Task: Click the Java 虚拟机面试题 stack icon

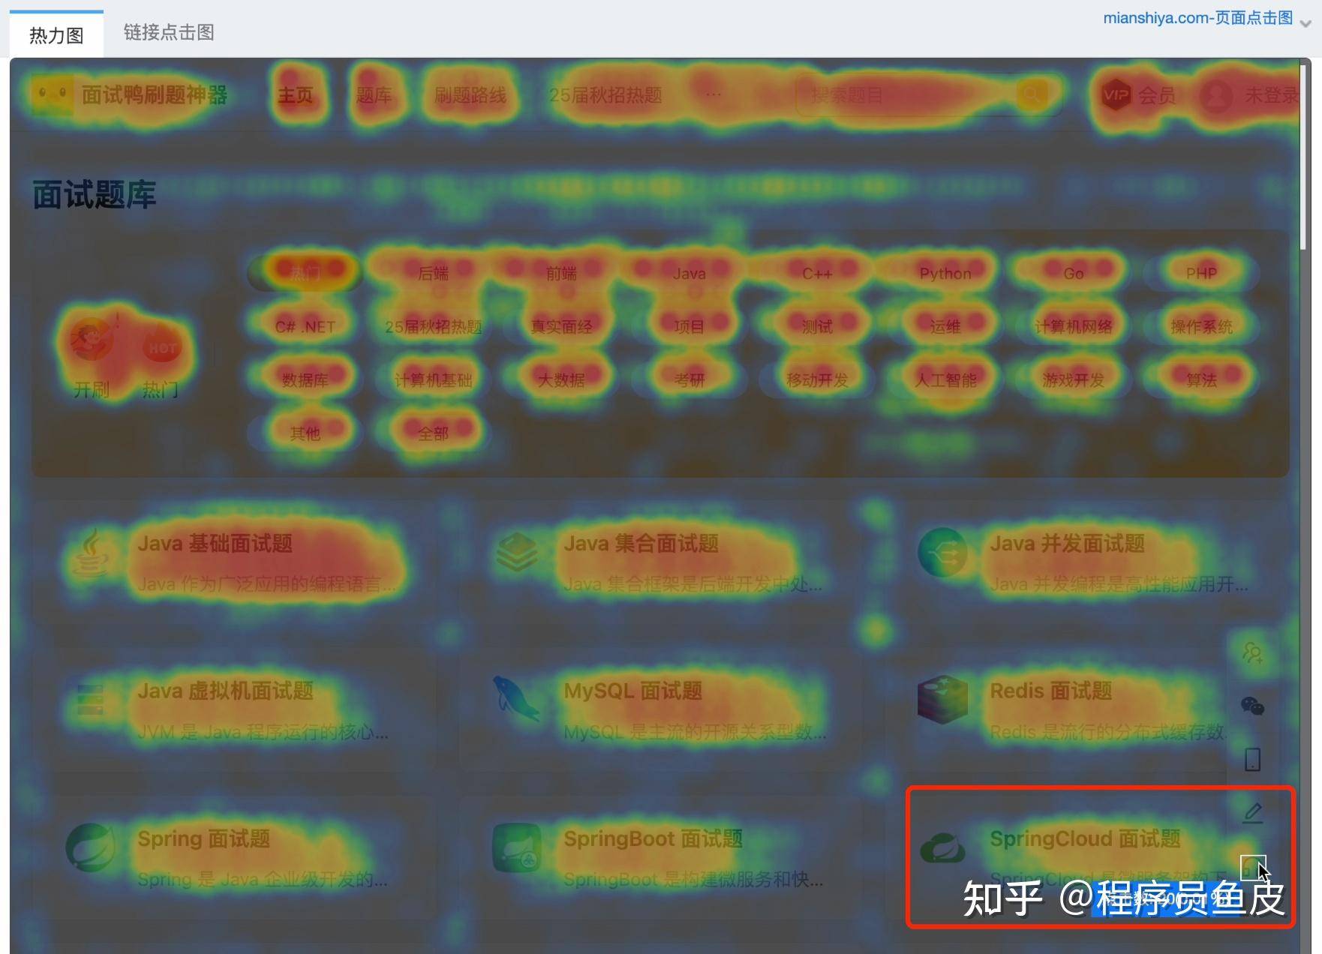Action: (91, 700)
